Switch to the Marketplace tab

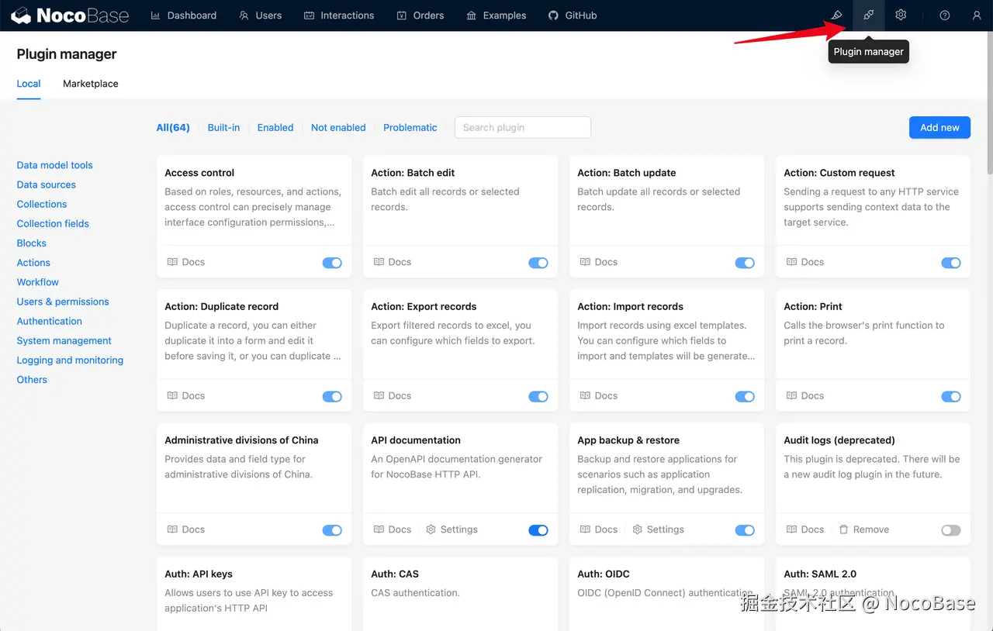coord(91,84)
